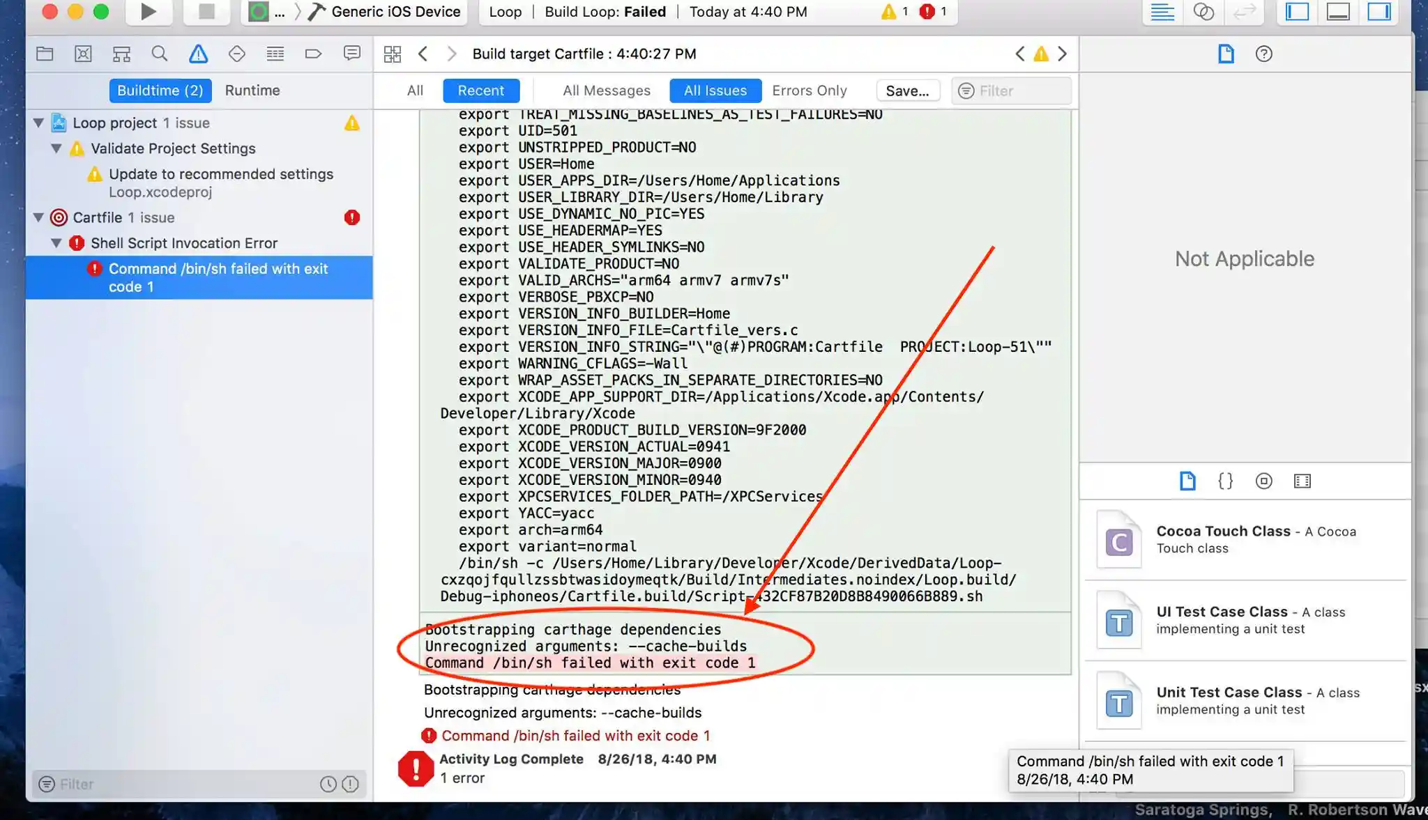
Task: Toggle the utilities inspector panel
Action: (1378, 12)
